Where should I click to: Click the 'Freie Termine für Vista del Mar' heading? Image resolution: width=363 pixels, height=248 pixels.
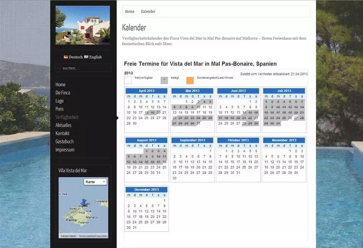point(200,64)
